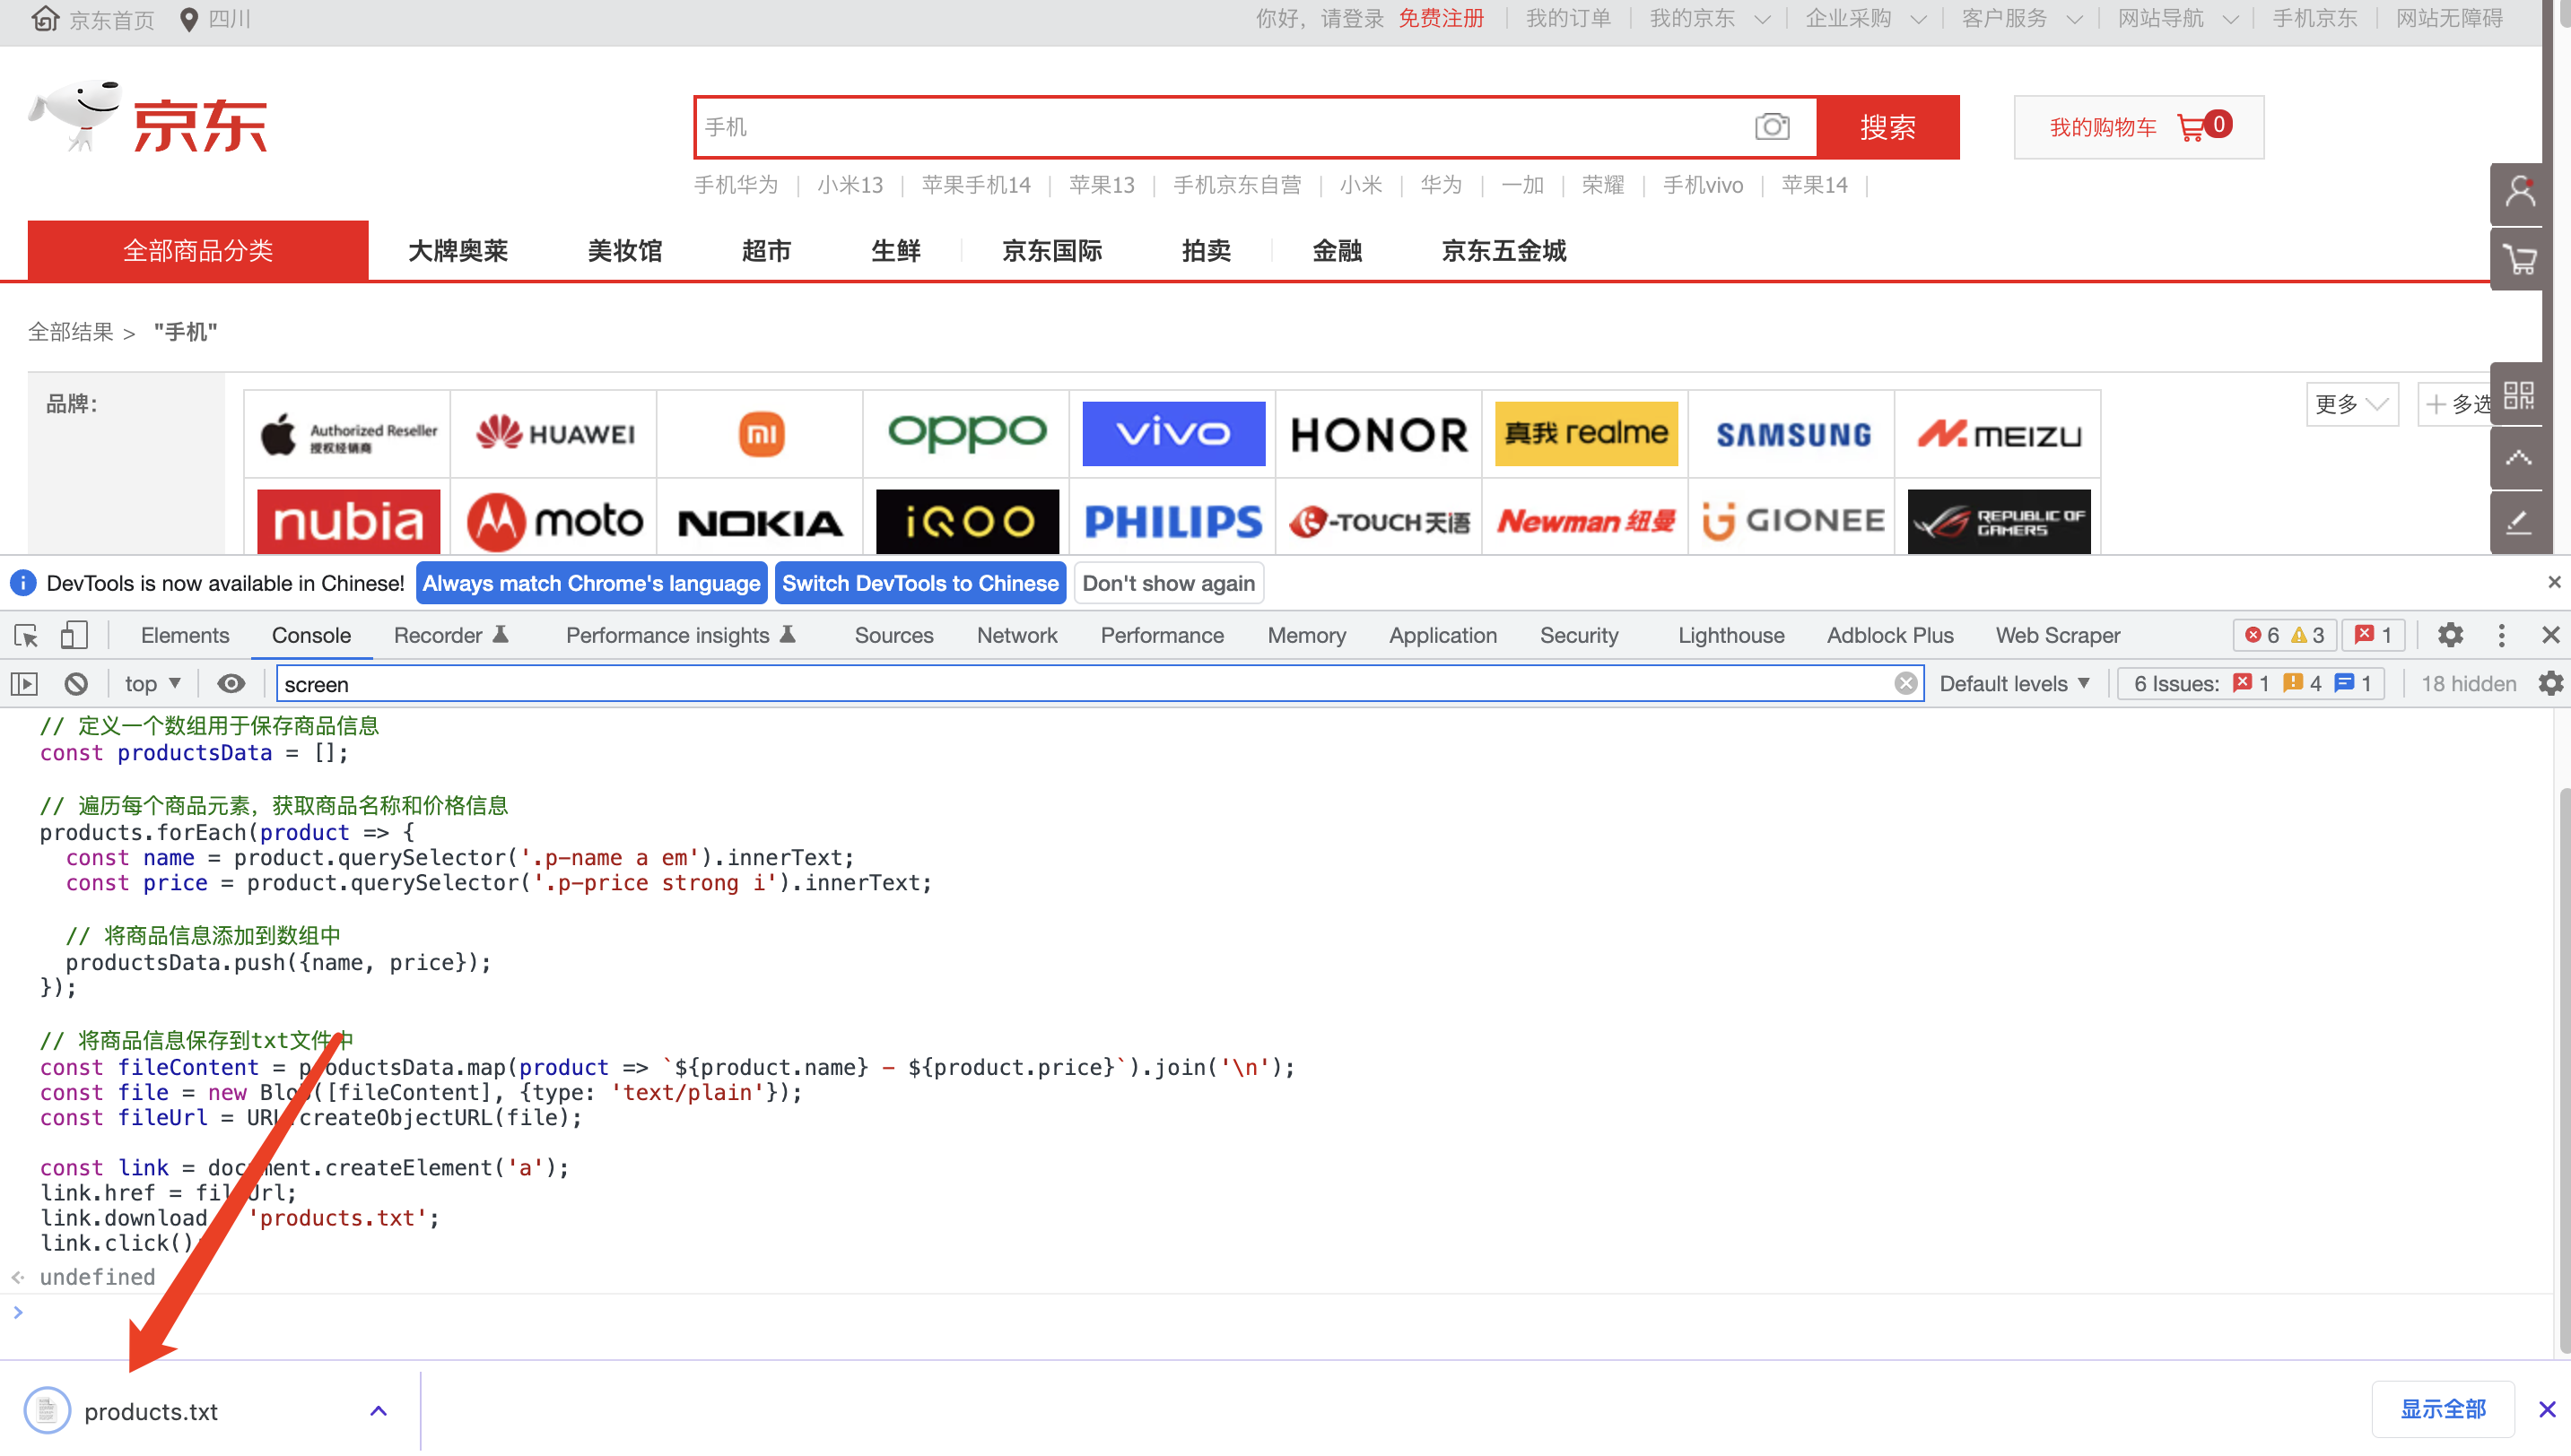
Task: Switch to the Network tab
Action: click(1016, 636)
